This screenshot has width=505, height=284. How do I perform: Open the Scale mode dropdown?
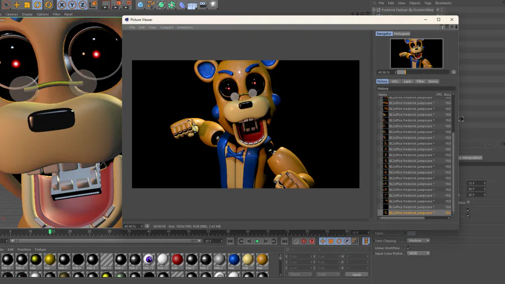pos(328,274)
